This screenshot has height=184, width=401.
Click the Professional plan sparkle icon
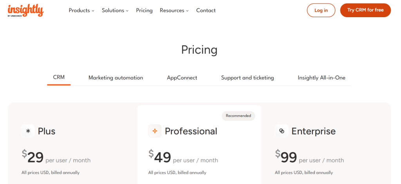point(155,131)
